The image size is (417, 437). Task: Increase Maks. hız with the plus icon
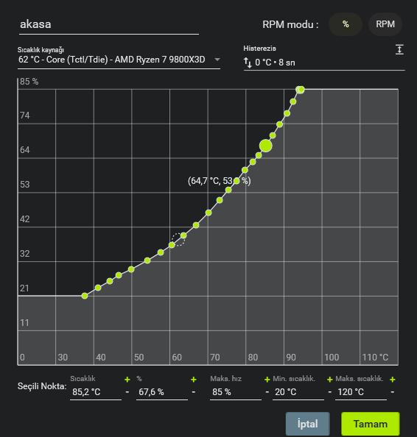(267, 380)
